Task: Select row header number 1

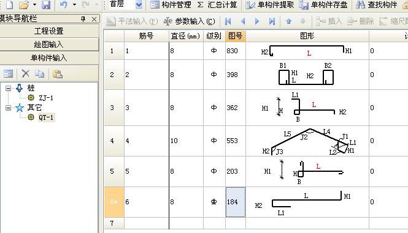Action: click(114, 51)
